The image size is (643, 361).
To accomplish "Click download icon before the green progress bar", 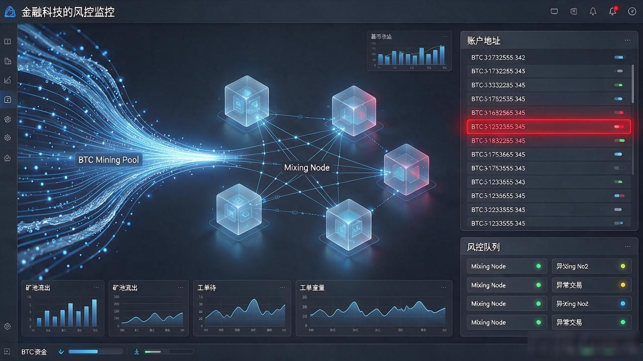I will point(137,351).
